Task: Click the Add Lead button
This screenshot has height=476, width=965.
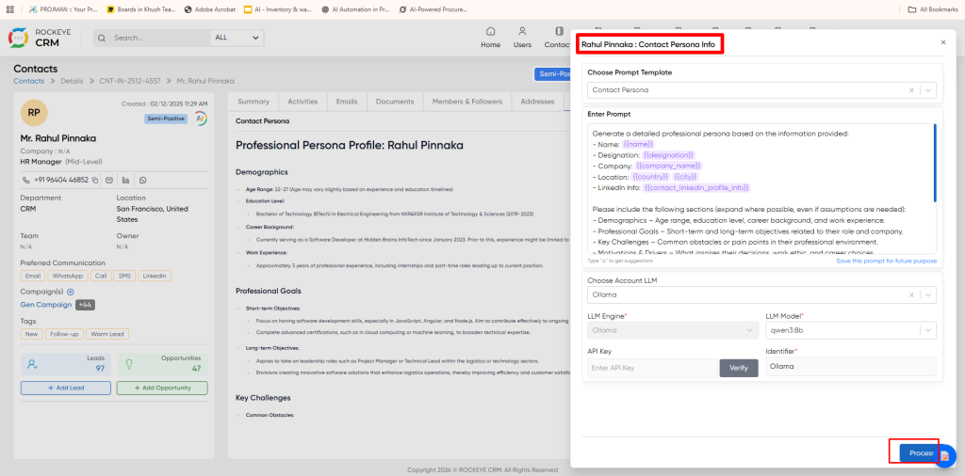Action: tap(66, 388)
